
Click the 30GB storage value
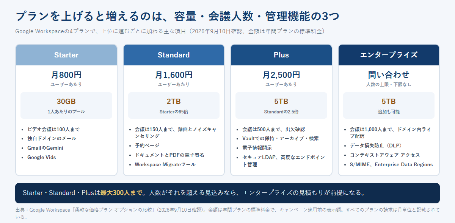pyautogui.click(x=66, y=101)
